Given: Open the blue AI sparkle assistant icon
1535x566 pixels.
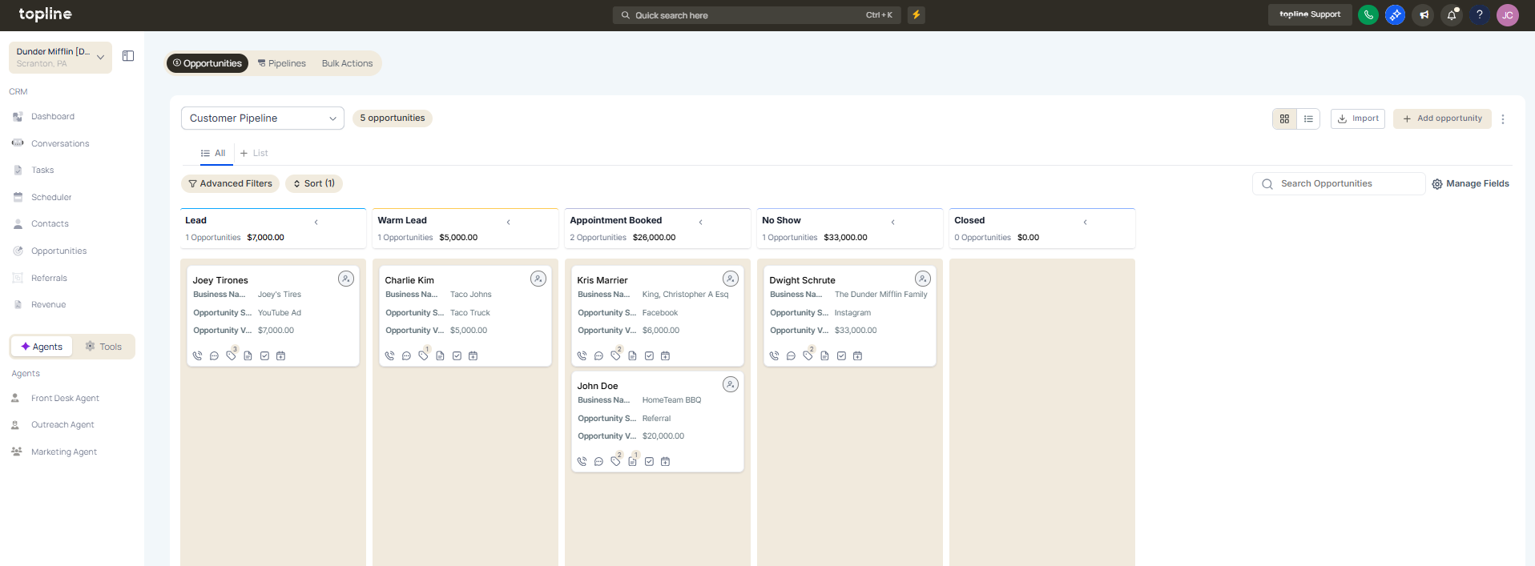Looking at the screenshot, I should [1396, 14].
